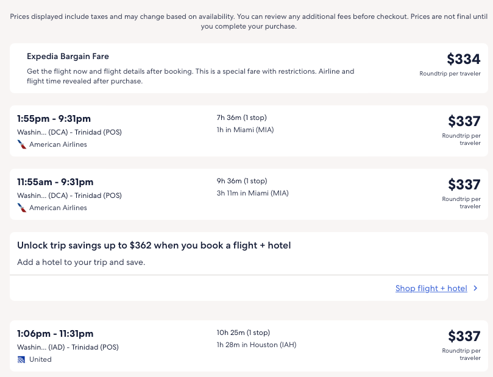
Task: Click the $337 price on 7h 36m flight
Action: [464, 121]
